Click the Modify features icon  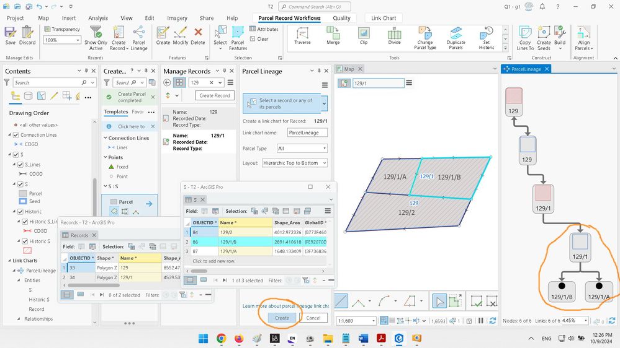pos(181,35)
